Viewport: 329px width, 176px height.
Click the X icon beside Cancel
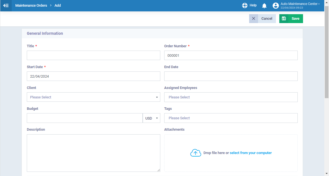point(254,19)
